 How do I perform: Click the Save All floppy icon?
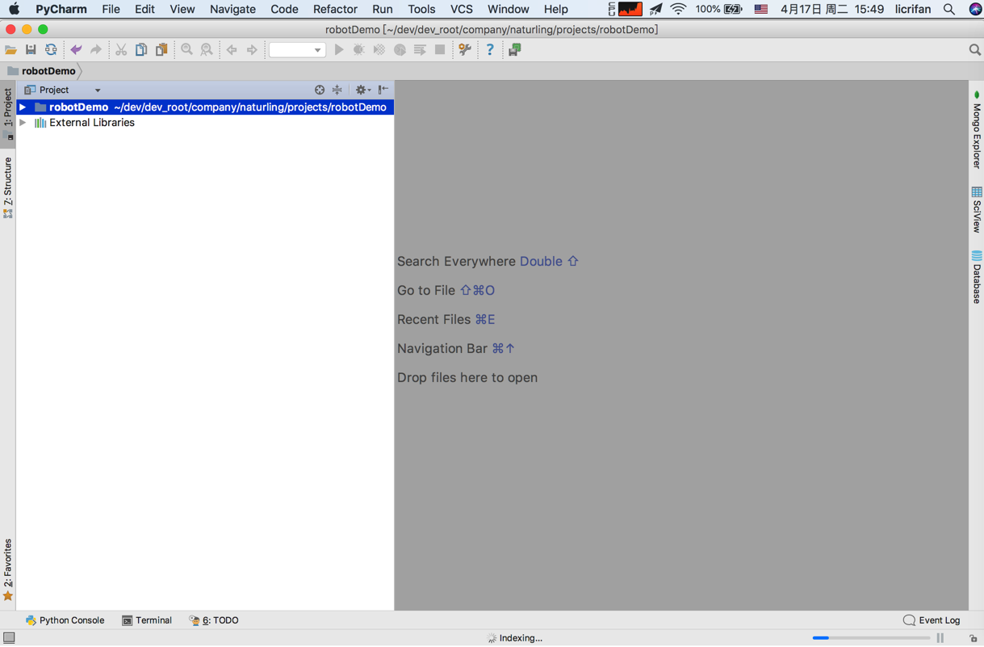[31, 50]
